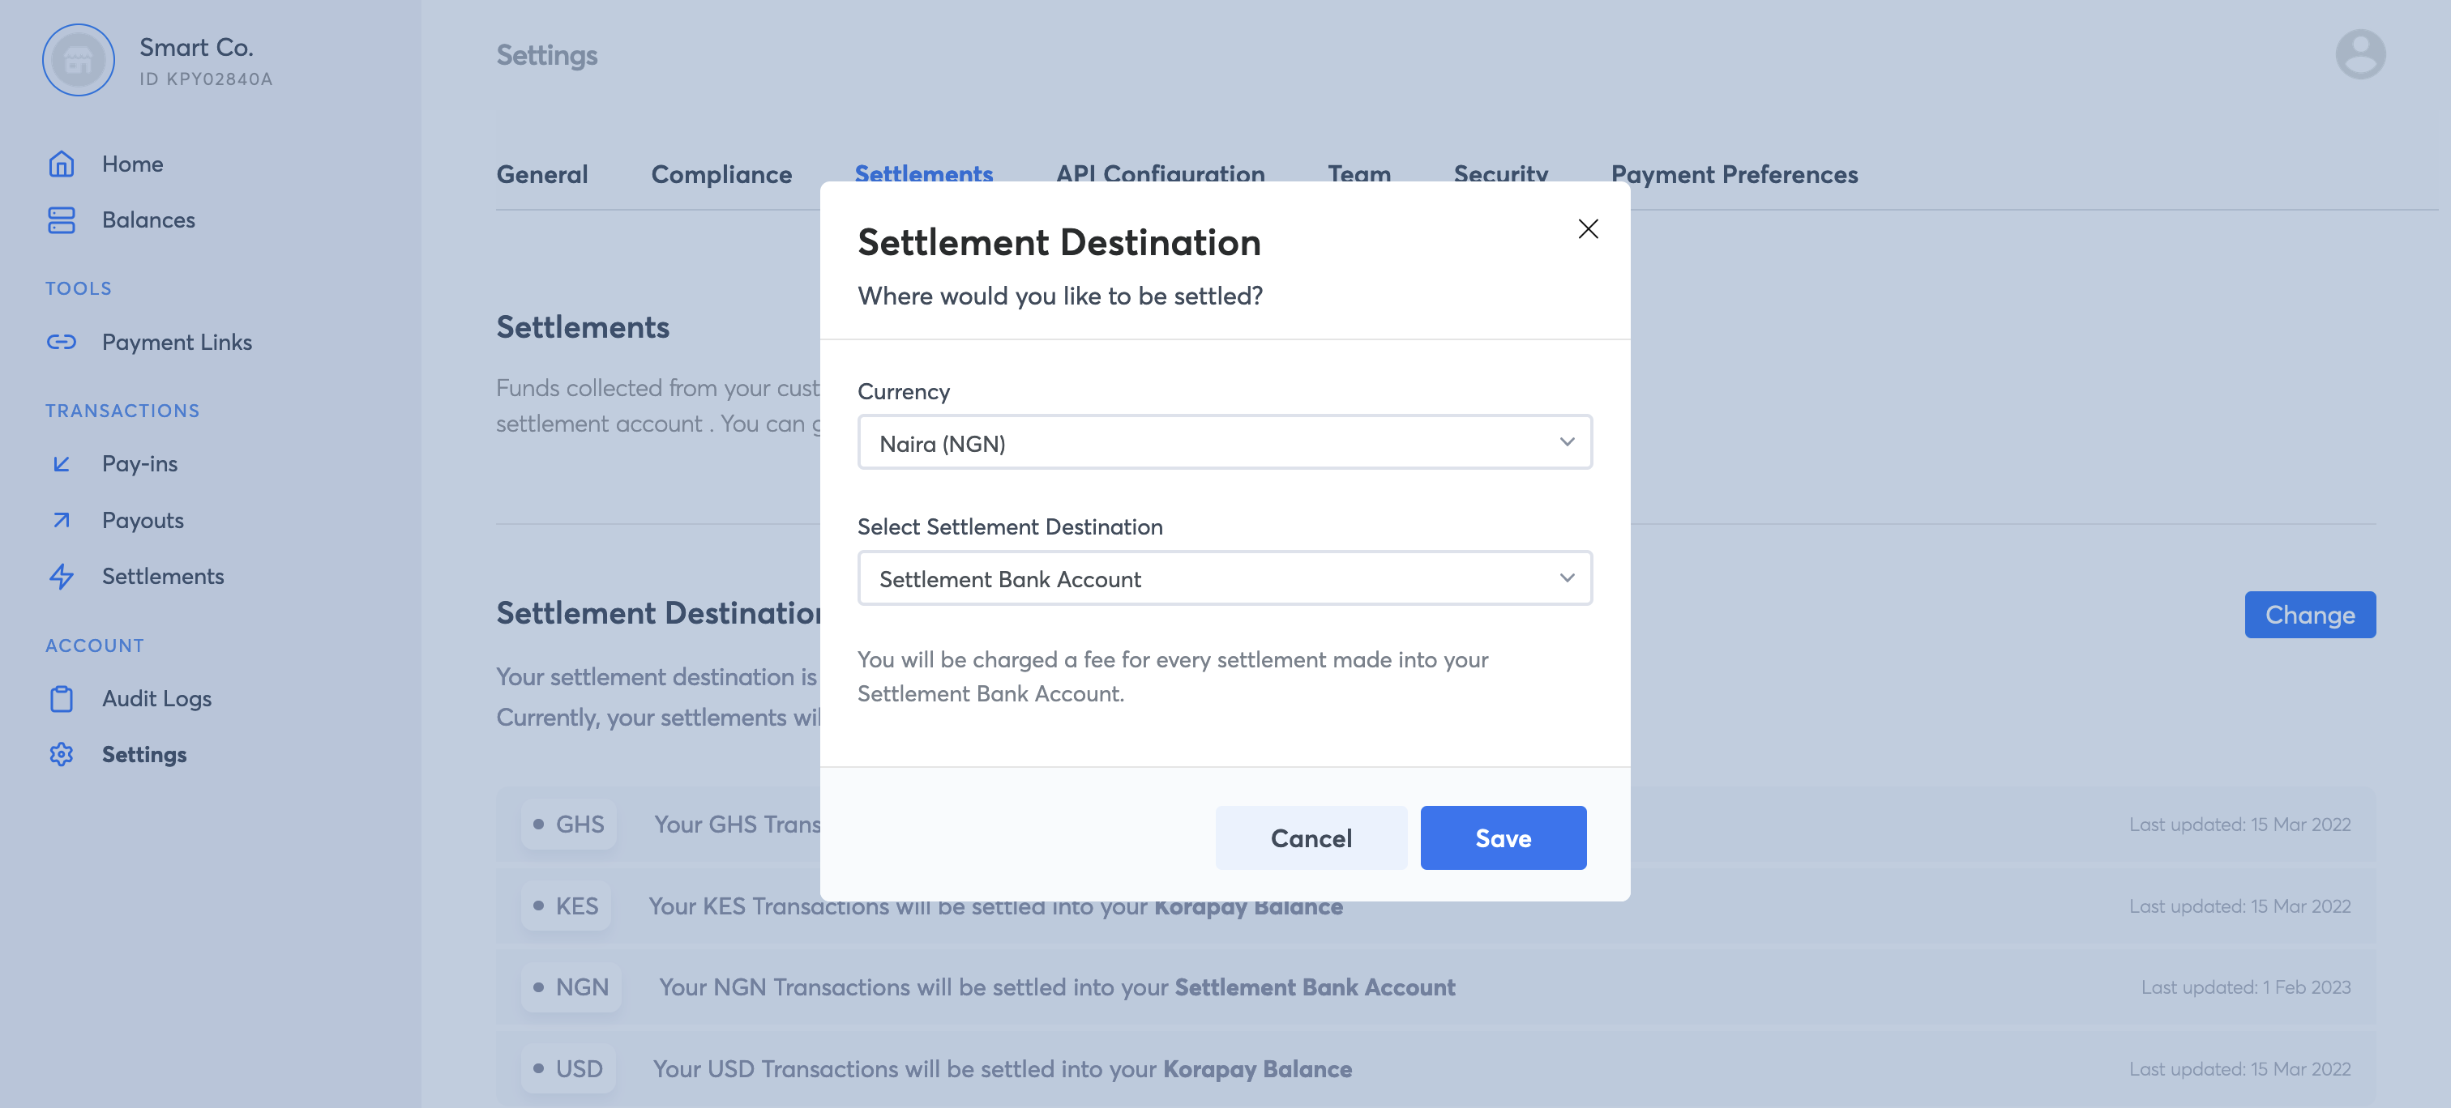Go to the General tab
The width and height of the screenshot is (2451, 1108).
(542, 174)
